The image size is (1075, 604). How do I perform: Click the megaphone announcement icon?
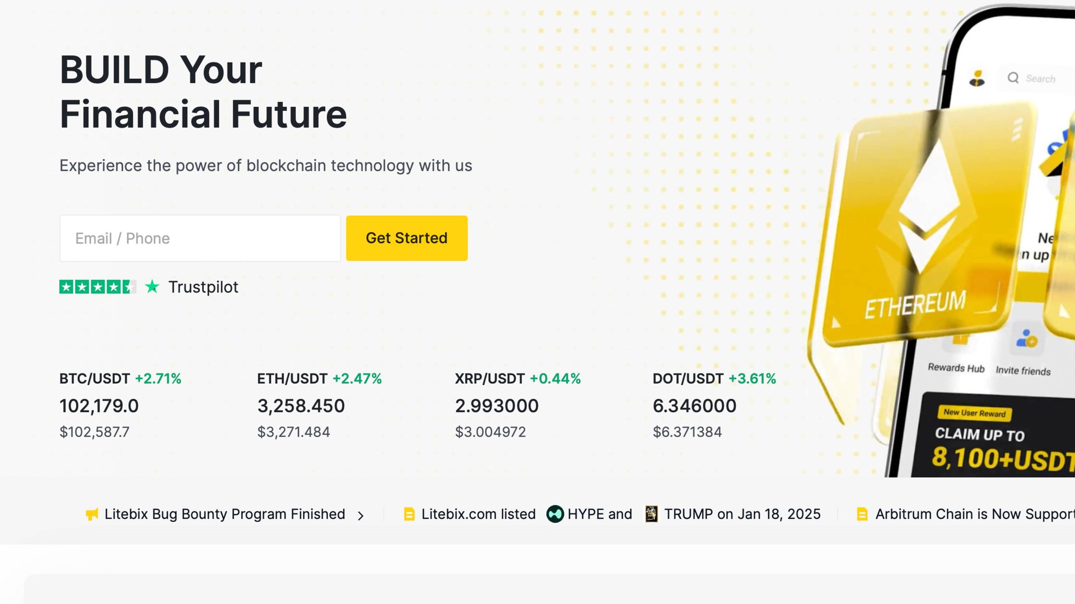tap(92, 515)
